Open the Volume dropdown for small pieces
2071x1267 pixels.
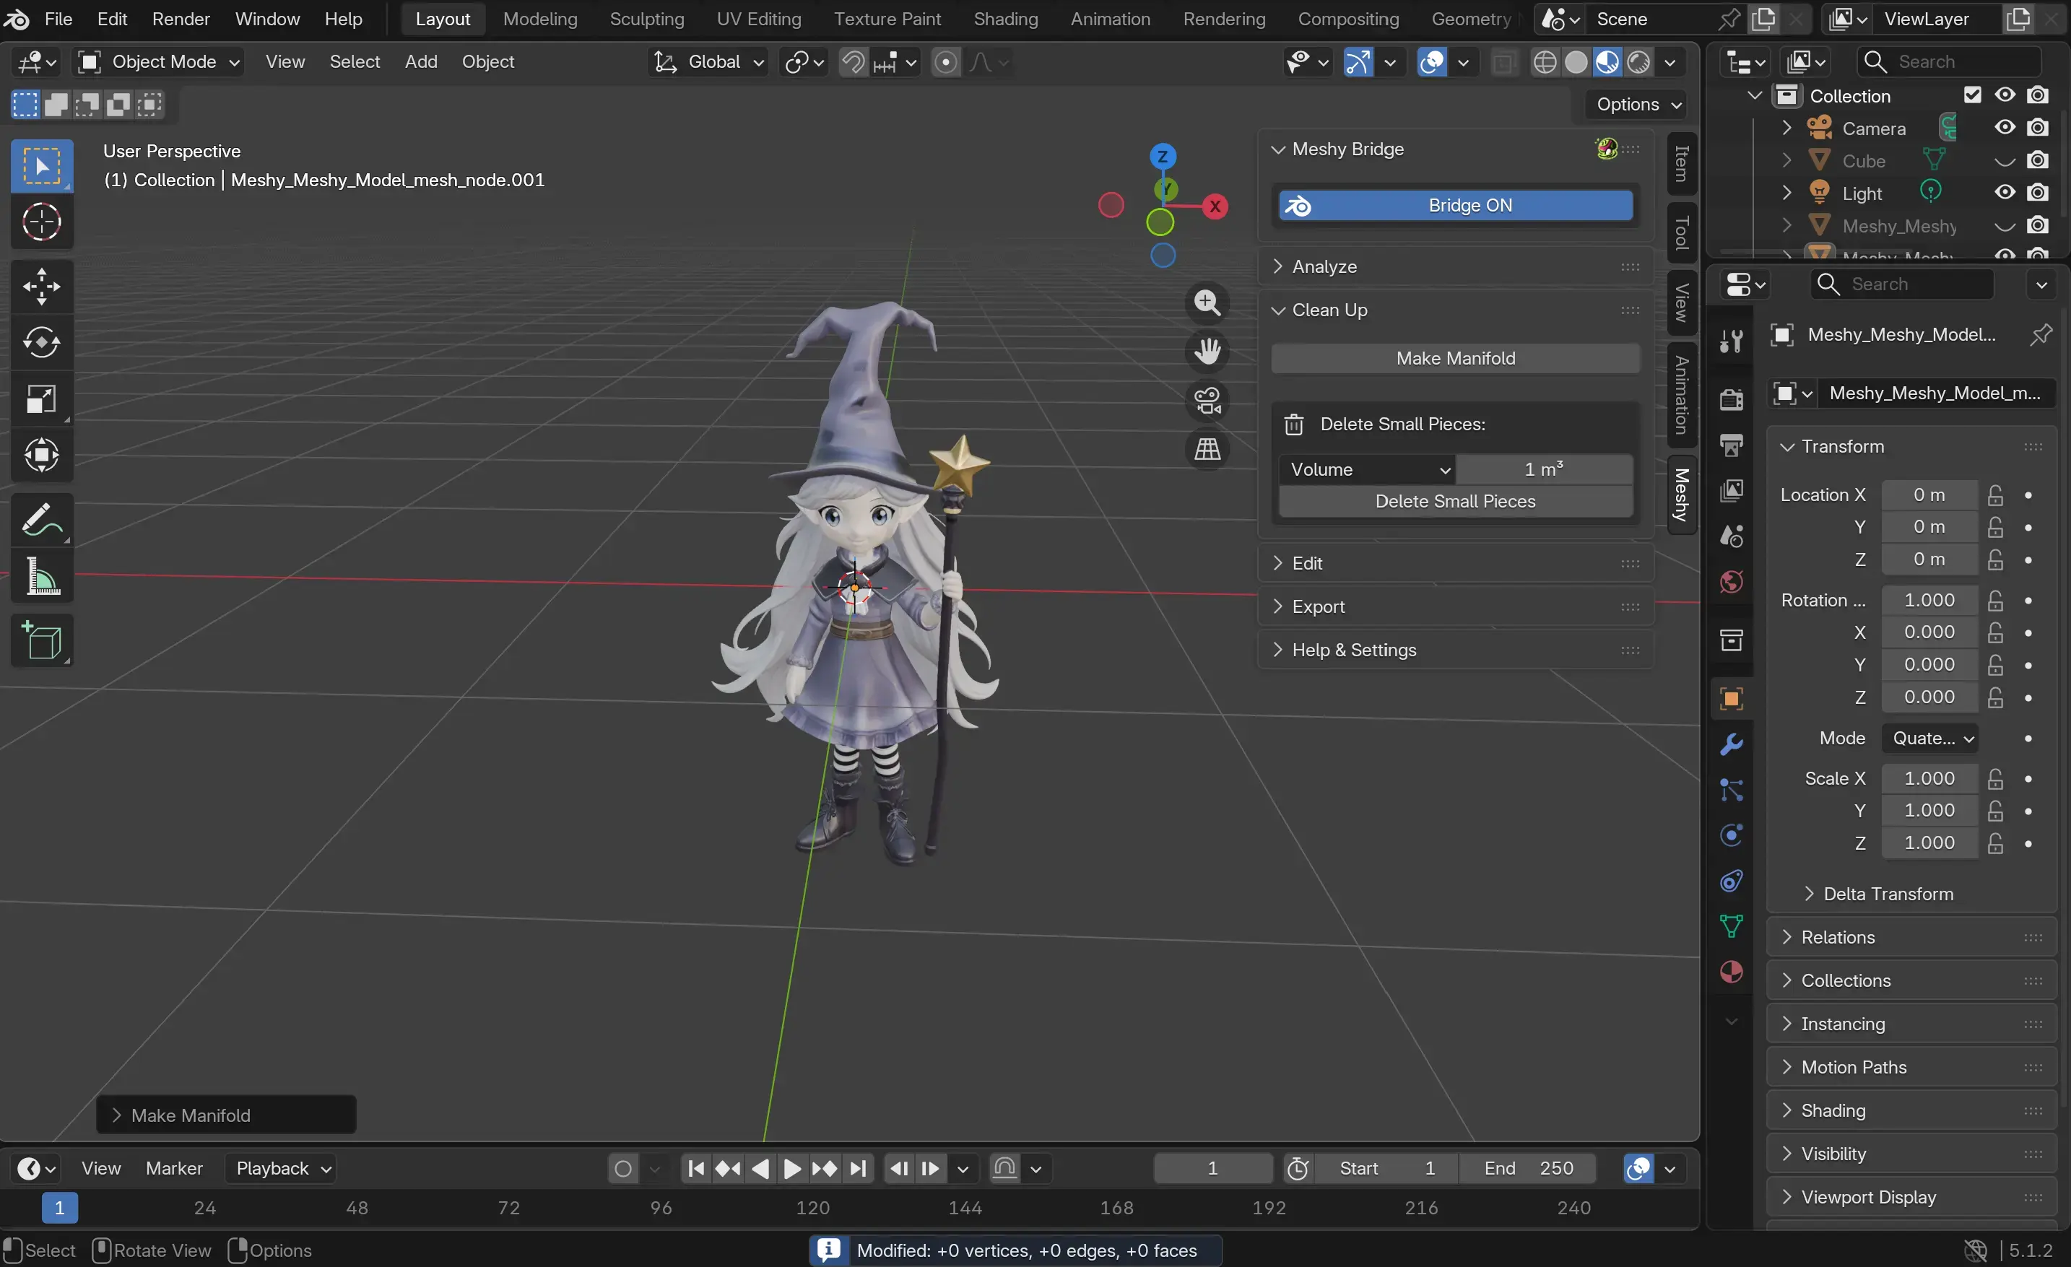(1368, 470)
